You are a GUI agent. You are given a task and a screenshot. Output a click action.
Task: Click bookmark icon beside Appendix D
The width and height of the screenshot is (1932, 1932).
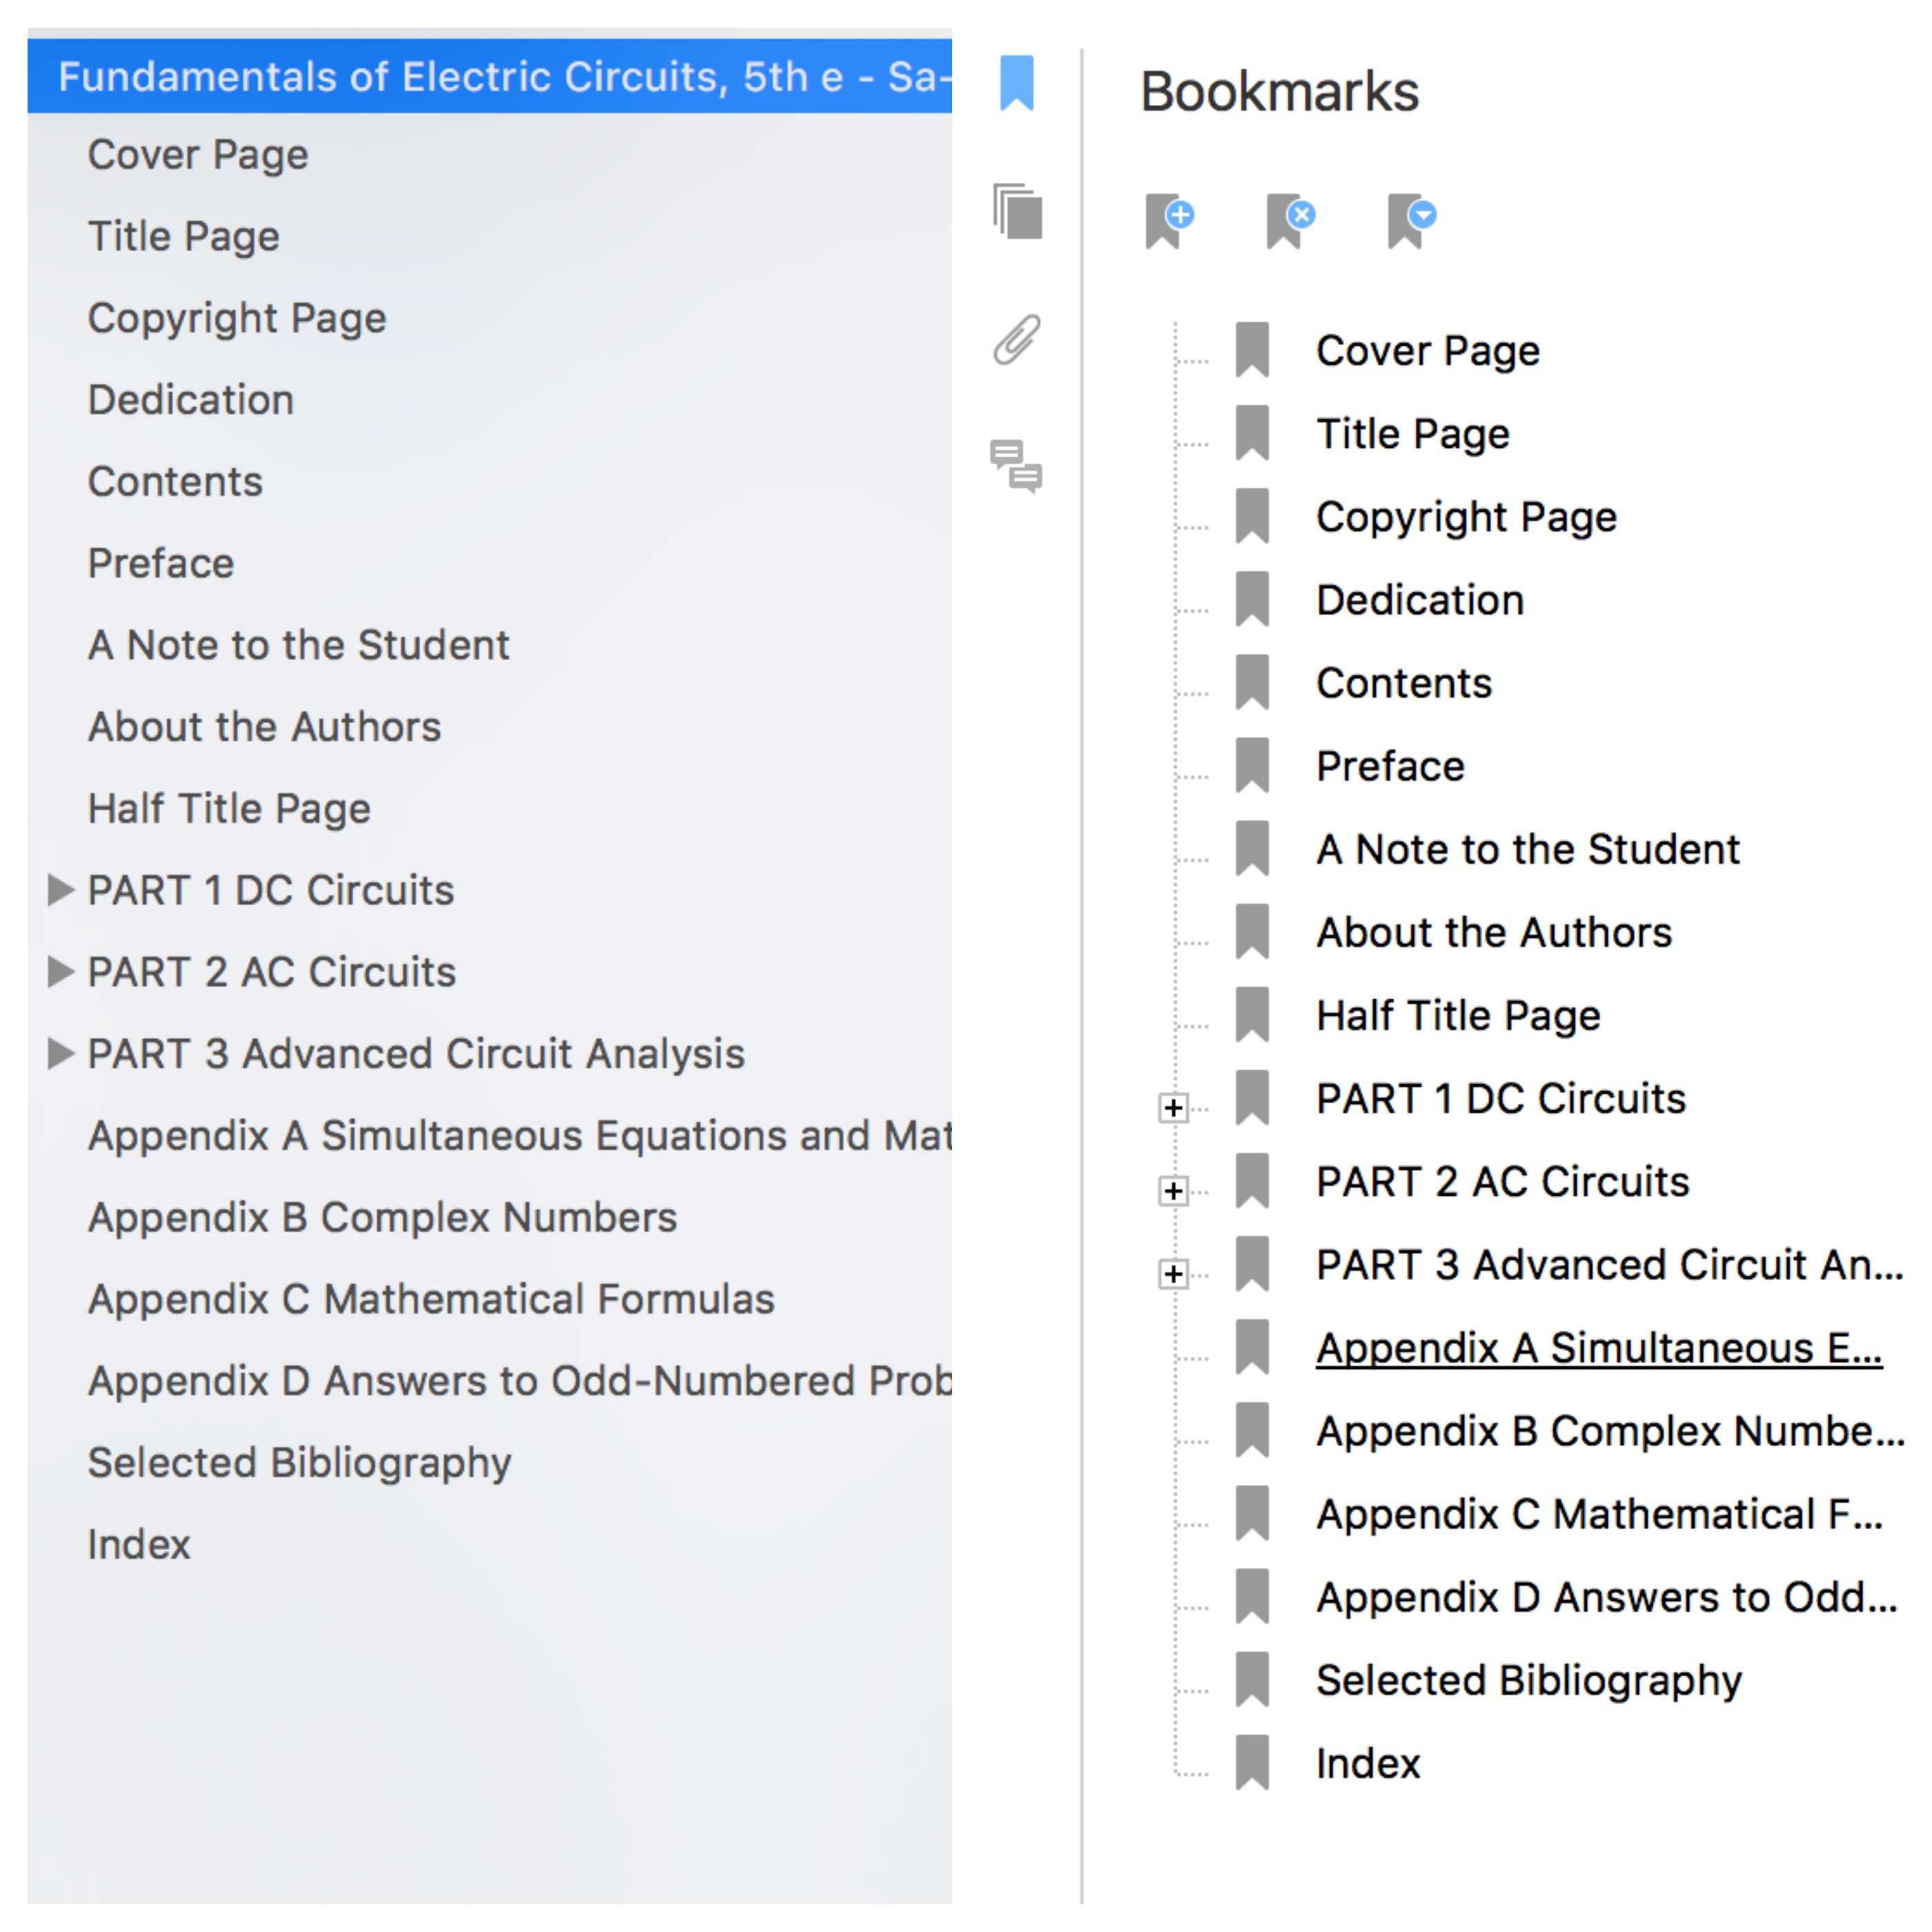(1252, 1595)
